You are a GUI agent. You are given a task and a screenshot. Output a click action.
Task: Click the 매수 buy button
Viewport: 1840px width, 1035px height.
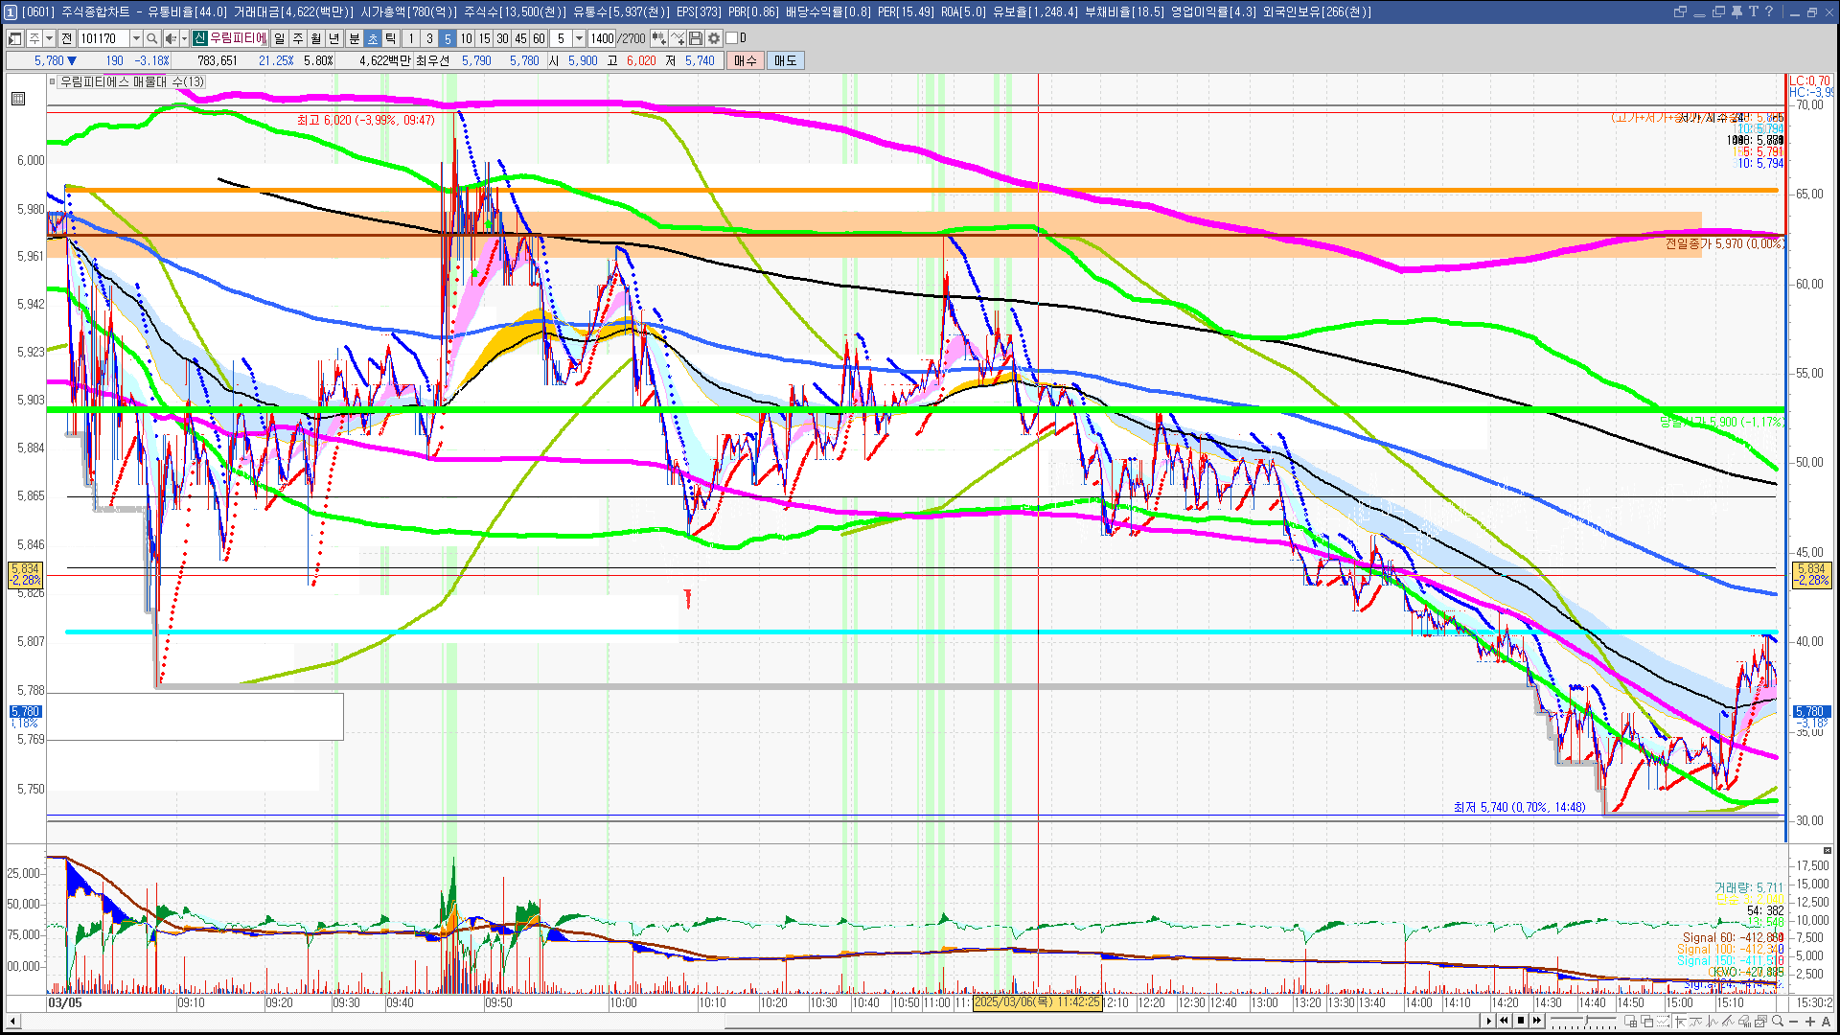(746, 60)
